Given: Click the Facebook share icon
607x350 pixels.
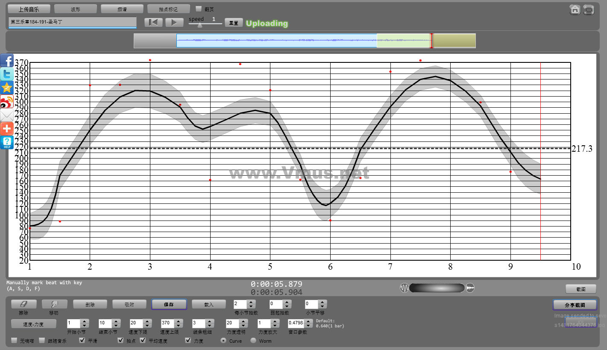Looking at the screenshot, I should pos(7,61).
